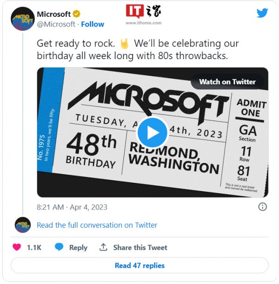
Task: Click Read 47 replies button
Action: click(139, 265)
